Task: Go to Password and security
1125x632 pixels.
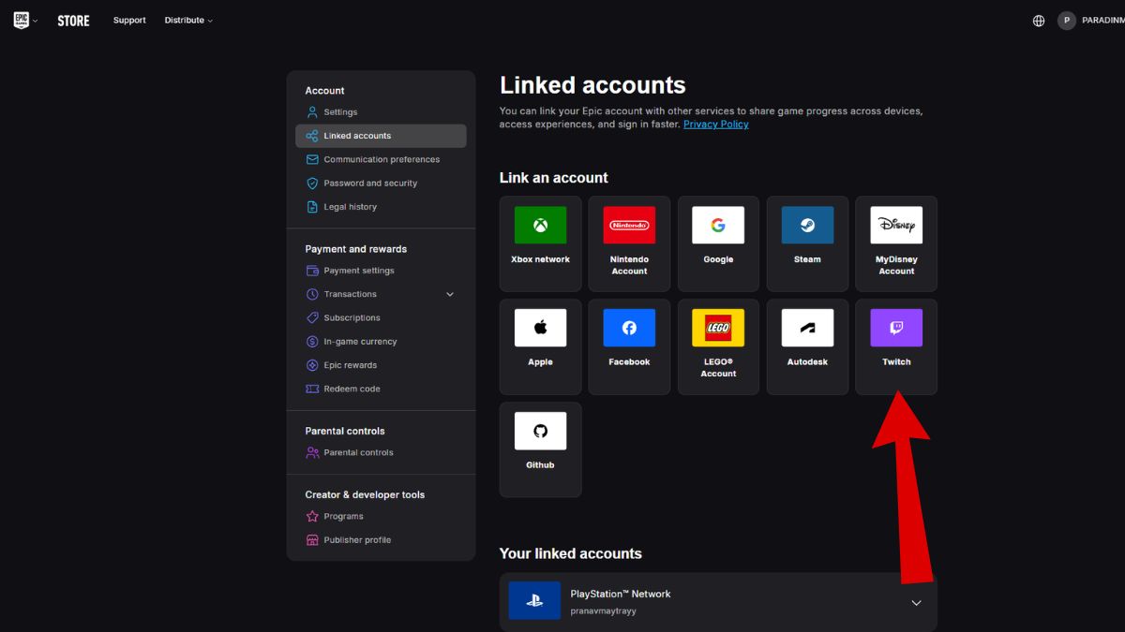Action: 370,184
